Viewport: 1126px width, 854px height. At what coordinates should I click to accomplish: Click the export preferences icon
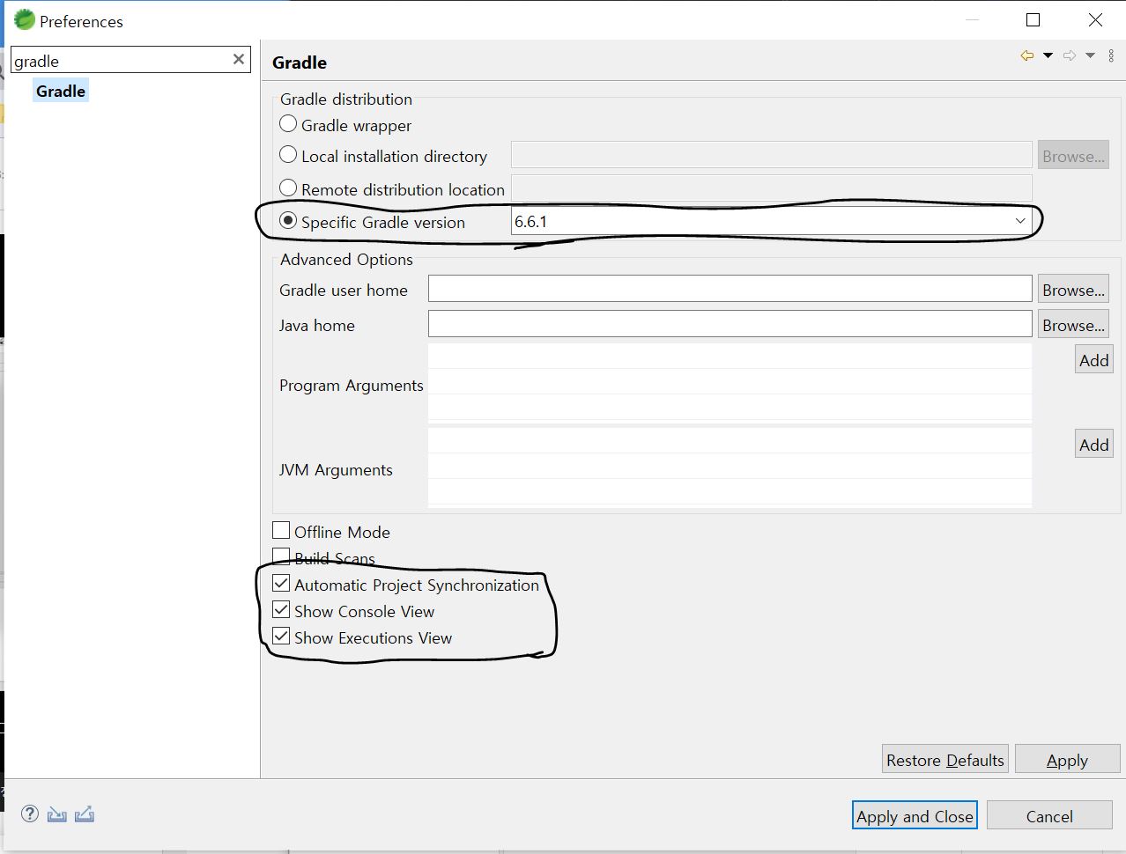[84, 814]
